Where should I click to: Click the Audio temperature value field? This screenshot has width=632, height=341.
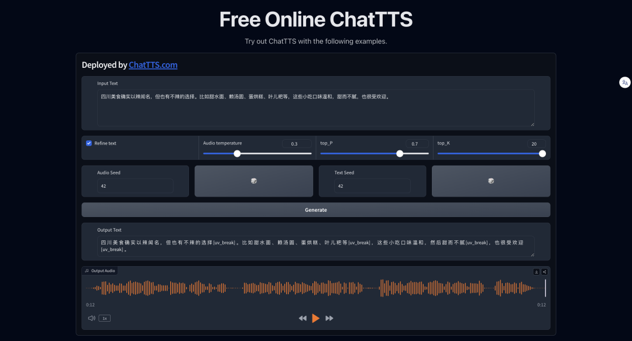click(297, 143)
